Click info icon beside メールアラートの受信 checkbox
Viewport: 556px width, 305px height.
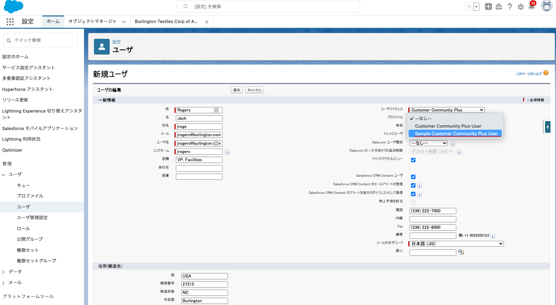(x=419, y=186)
